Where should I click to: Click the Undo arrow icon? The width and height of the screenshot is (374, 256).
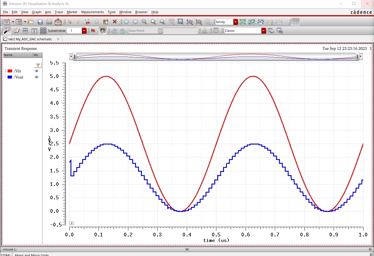[x=69, y=22]
